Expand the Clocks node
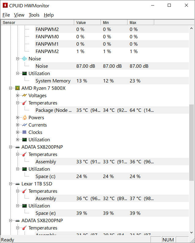The height and width of the screenshot is (243, 195). pos(17,132)
